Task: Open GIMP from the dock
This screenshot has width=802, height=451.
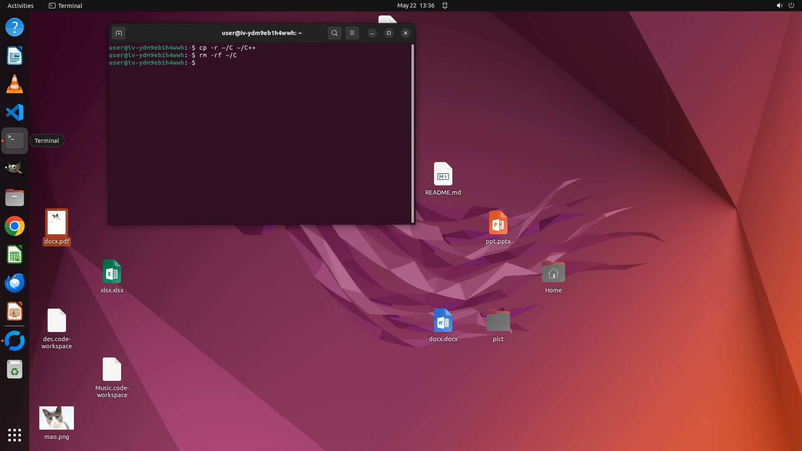Action: (15, 169)
